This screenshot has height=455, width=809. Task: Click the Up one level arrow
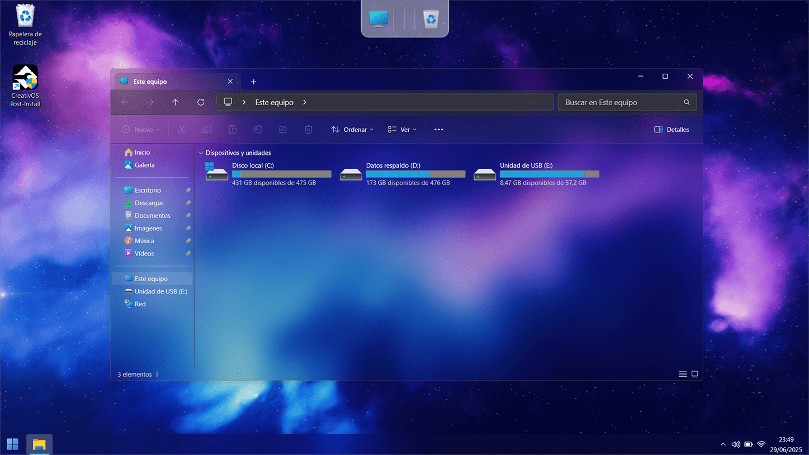pos(176,102)
